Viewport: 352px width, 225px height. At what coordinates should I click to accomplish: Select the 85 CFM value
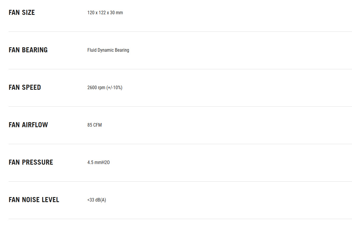(95, 125)
